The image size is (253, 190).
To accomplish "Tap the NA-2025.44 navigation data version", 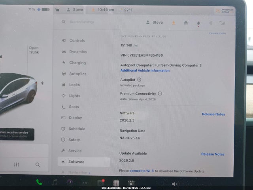I will click(130, 138).
